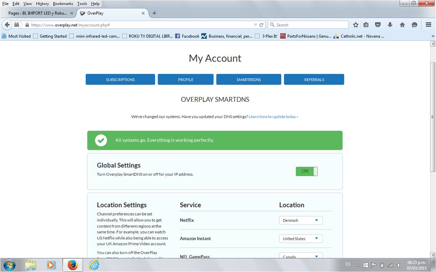Open the Plex It! bookmark
436x272 pixels.
coord(266,36)
